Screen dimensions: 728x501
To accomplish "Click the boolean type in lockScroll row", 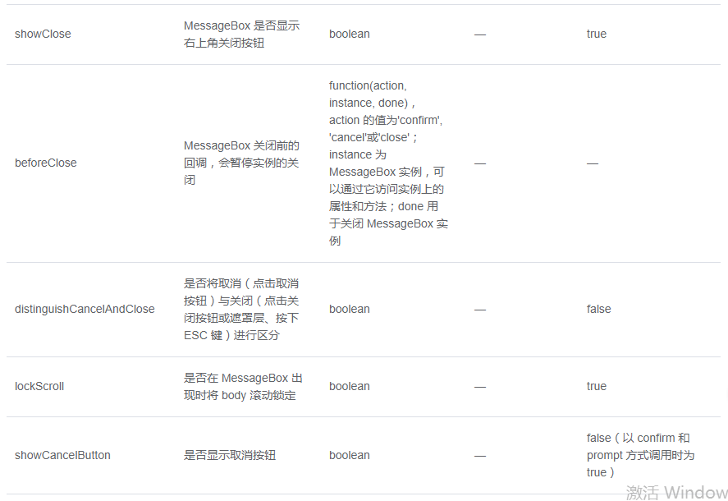I will 350,386.
